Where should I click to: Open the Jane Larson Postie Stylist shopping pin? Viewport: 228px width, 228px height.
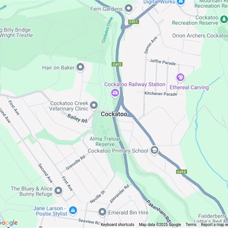[73, 211]
